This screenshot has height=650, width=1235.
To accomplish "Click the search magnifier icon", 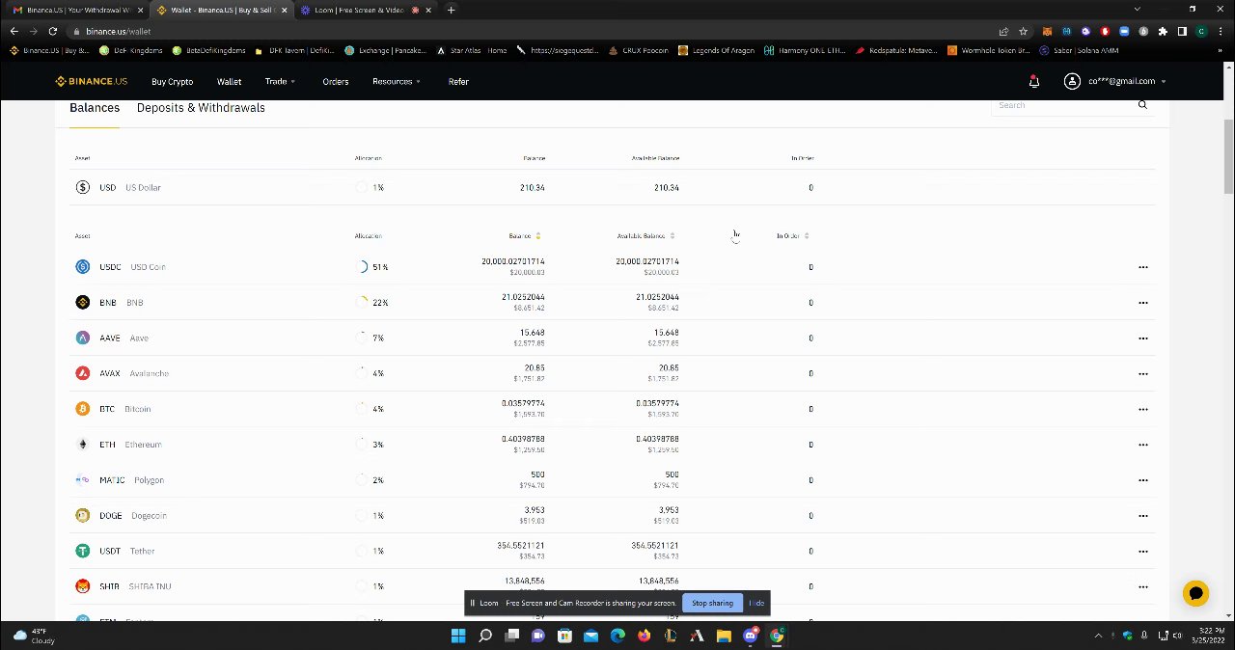I will click(x=1142, y=105).
